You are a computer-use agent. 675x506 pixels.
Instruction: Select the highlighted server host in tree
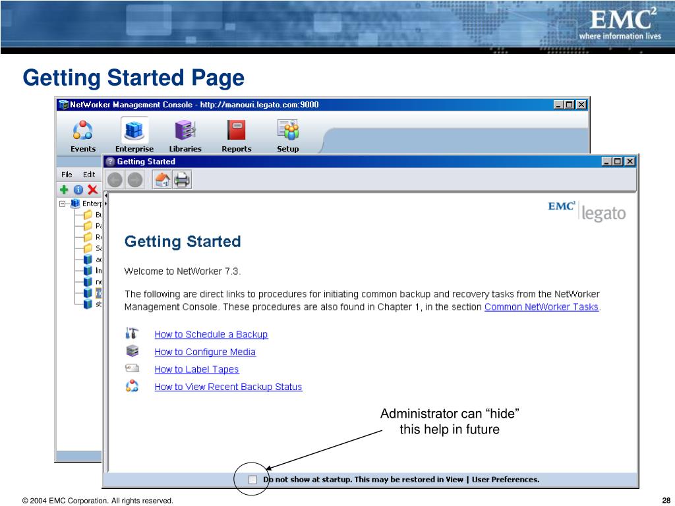(92, 293)
